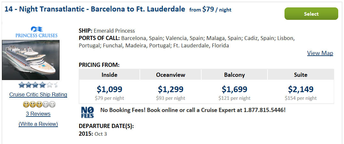The image size is (344, 144).
Task: Open Cruise Critic Ship Rating link
Action: tap(38, 95)
